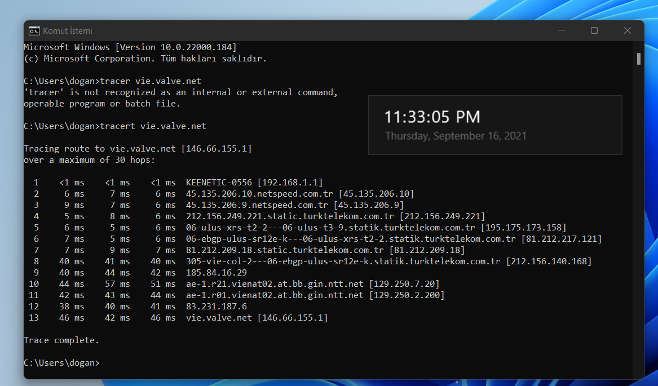This screenshot has height=386, width=658.
Task: Click the 'operable program or batch file.' line
Action: click(x=102, y=104)
